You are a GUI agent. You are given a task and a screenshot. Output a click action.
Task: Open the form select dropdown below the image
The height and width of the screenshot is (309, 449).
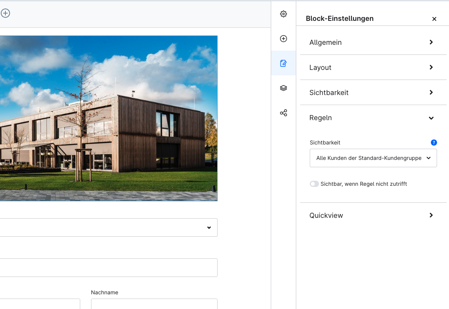(x=108, y=228)
